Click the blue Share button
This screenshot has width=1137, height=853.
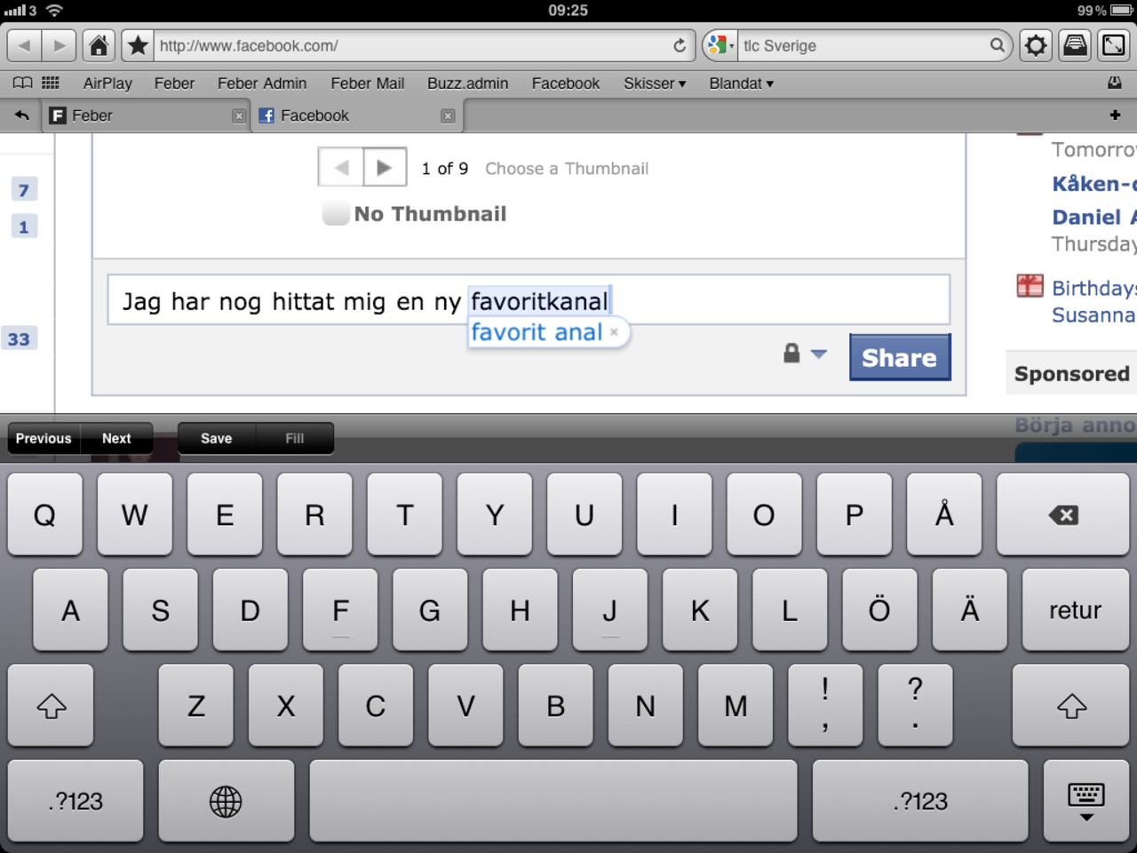coord(899,356)
